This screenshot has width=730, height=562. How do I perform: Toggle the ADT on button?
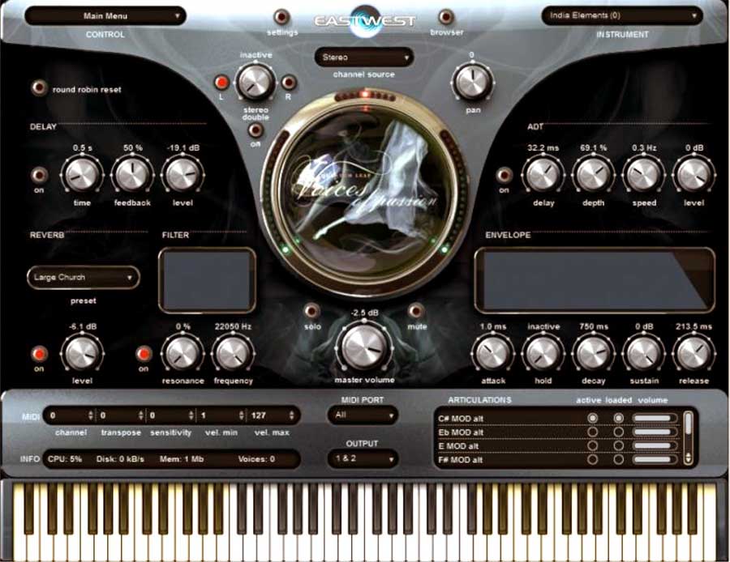504,175
